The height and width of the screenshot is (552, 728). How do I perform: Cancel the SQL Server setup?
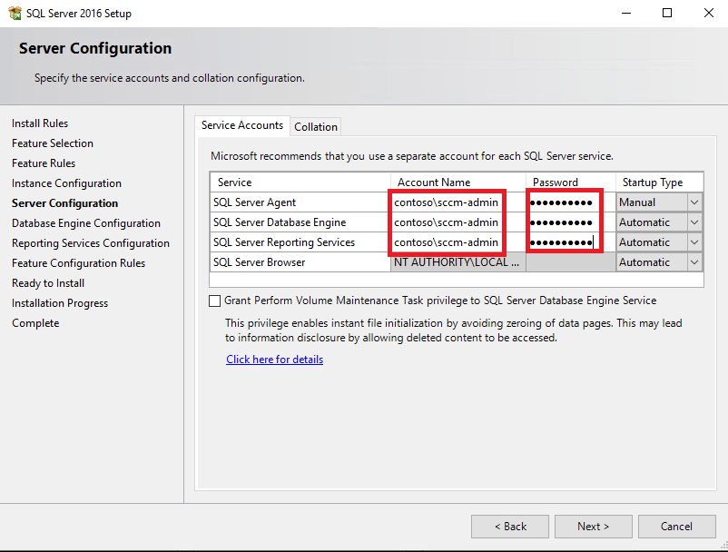tap(676, 527)
